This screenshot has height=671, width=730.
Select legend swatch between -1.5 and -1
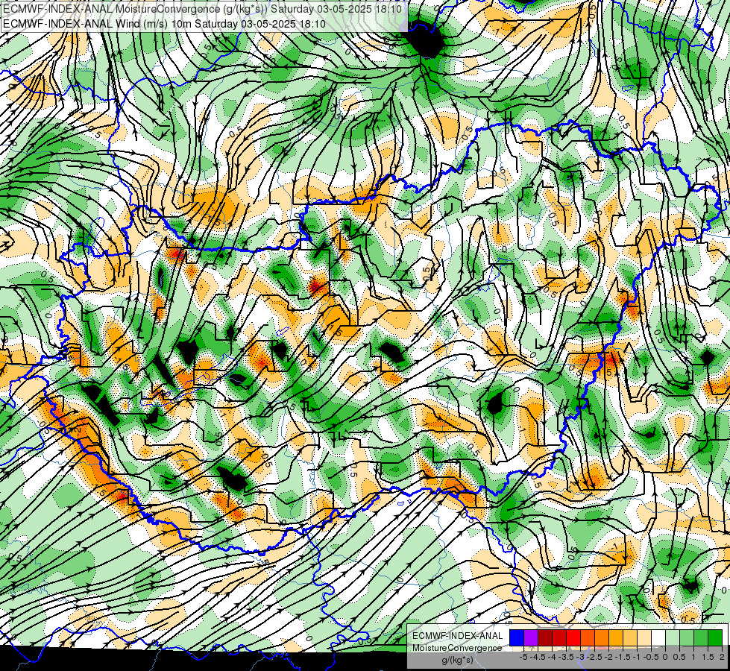pos(630,638)
